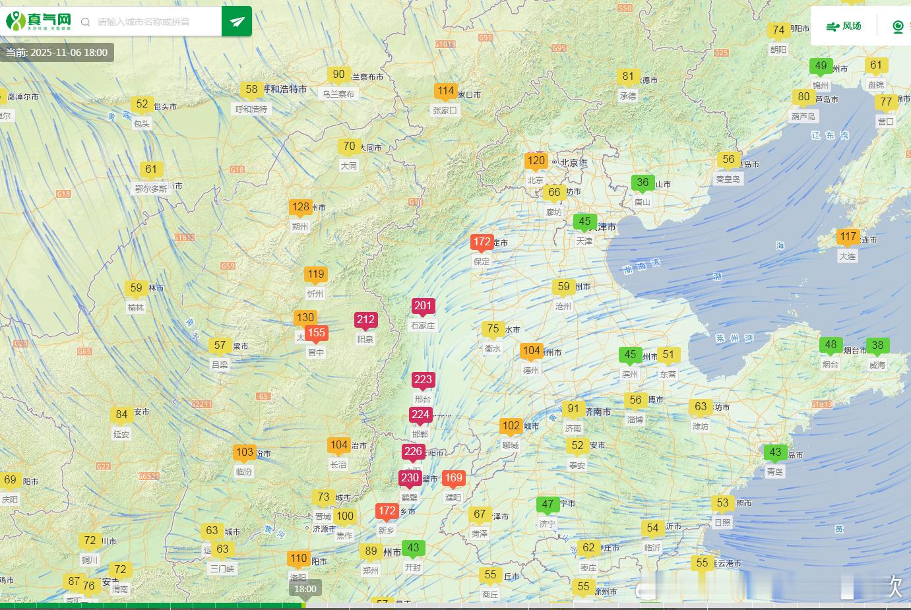Viewport: 911px width, 610px height.
Task: Click the Dongying marker showing 51
Action: pos(668,355)
